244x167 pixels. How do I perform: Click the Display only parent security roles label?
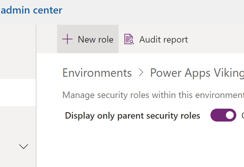[x=132, y=115]
